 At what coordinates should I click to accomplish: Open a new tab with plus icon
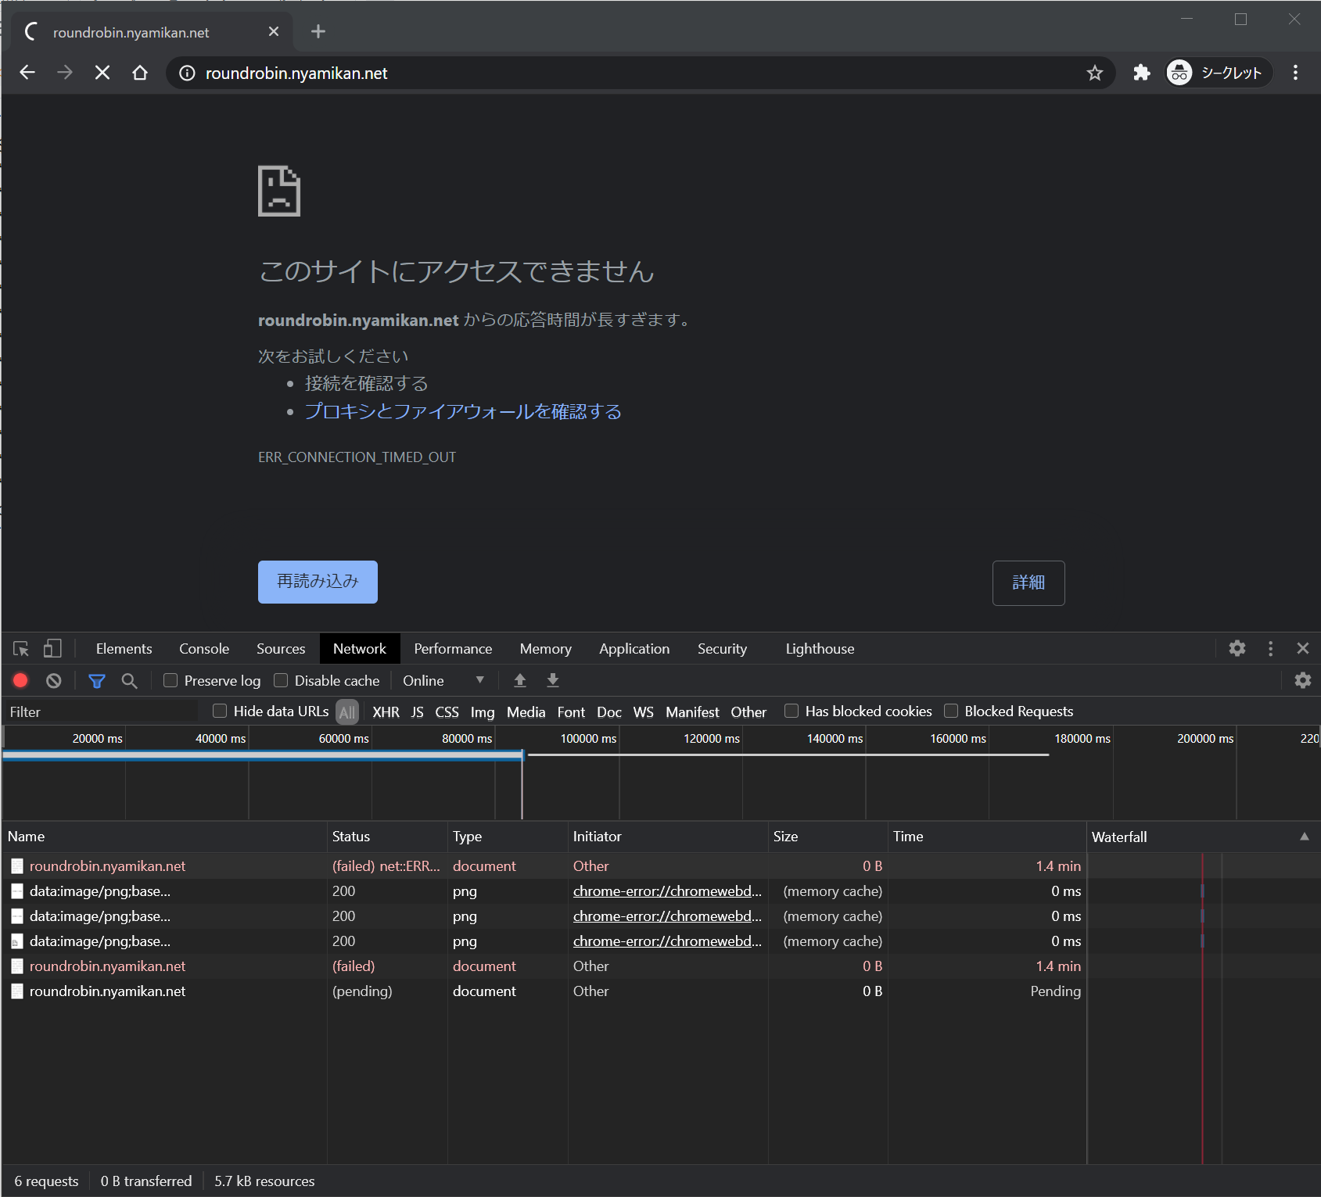318,31
